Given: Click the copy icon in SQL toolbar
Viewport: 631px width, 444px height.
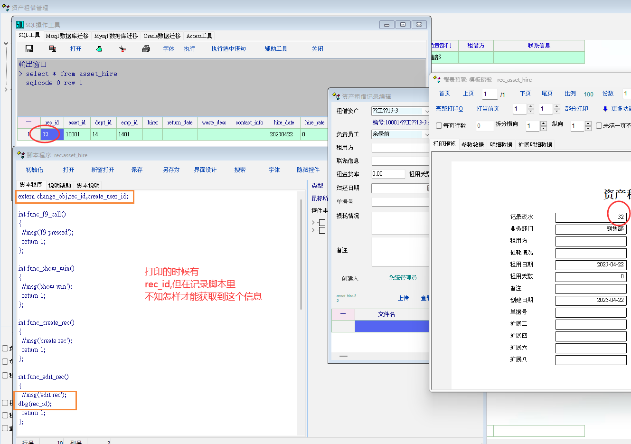Looking at the screenshot, I should coord(53,49).
